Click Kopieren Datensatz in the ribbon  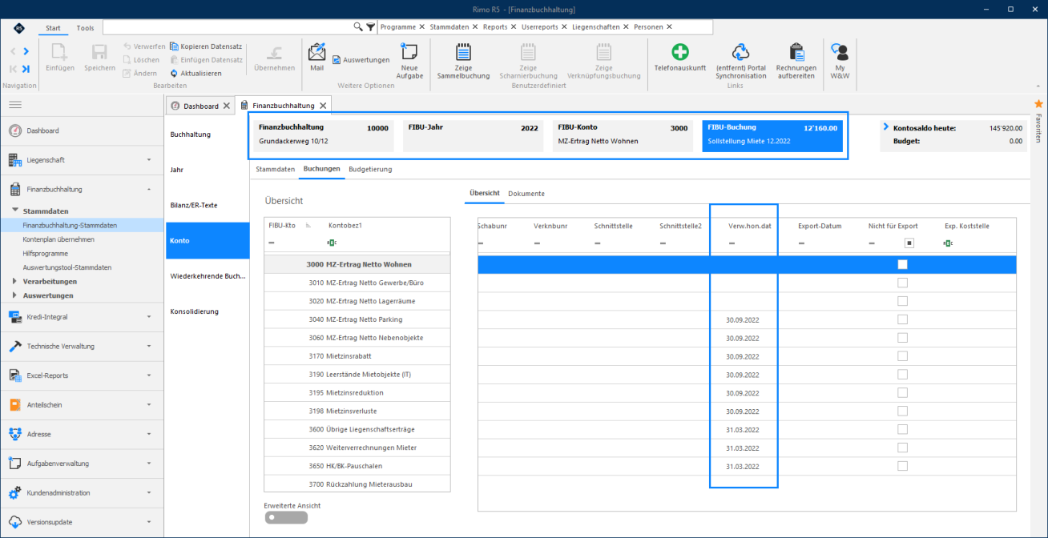pyautogui.click(x=206, y=46)
